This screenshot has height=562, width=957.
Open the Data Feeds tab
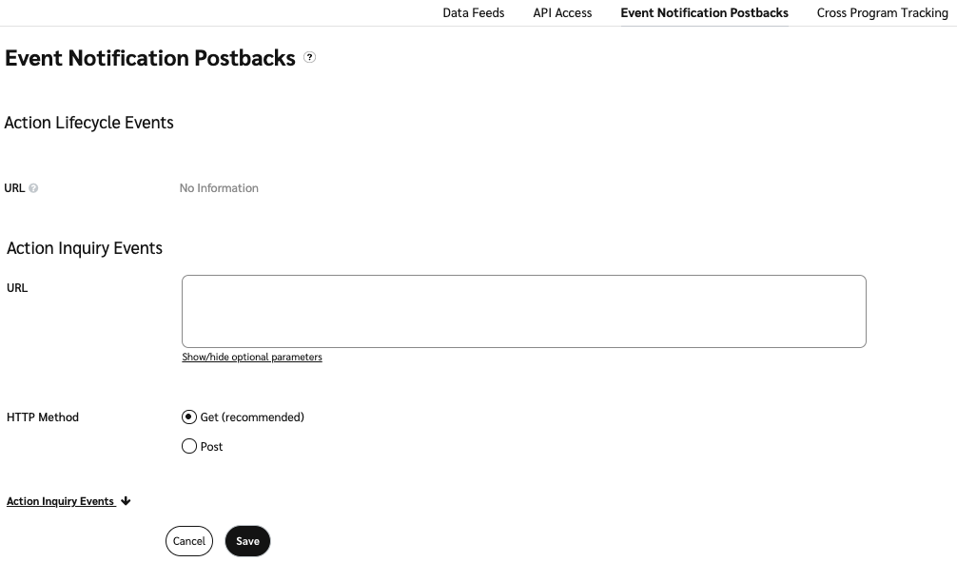[x=474, y=13]
